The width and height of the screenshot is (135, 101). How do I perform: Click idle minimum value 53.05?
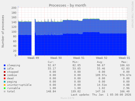point(77,69)
